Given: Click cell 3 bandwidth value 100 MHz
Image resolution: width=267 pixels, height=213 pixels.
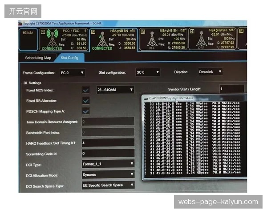Looking at the screenshot, I should (x=180, y=39).
